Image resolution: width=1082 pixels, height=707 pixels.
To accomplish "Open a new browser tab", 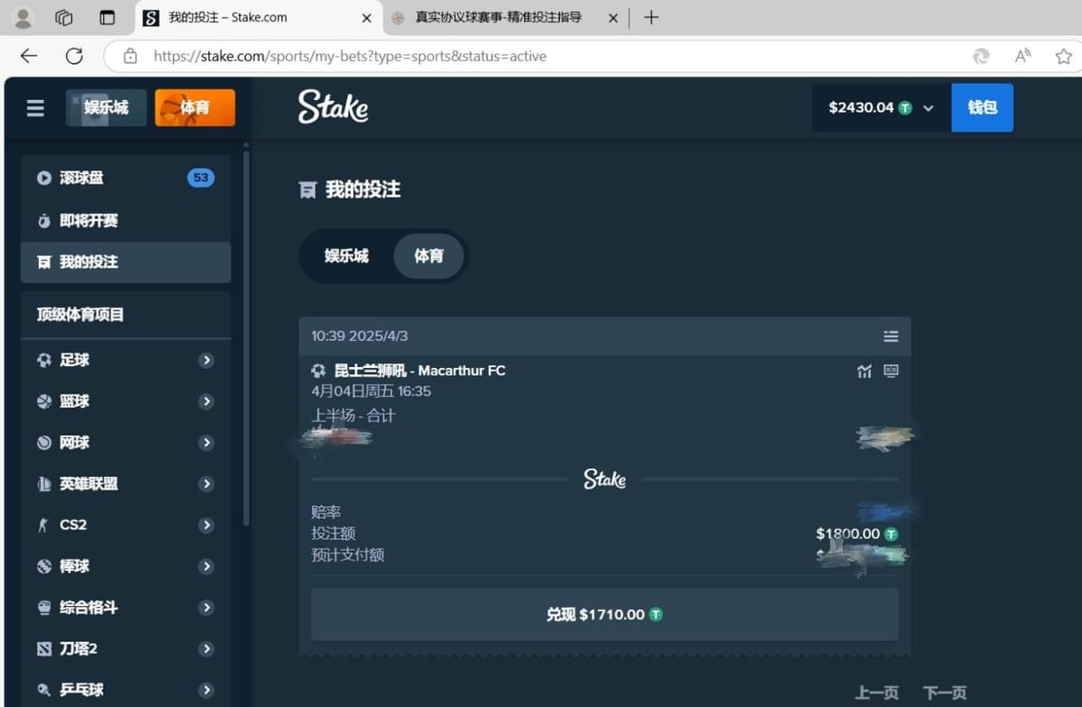I will [651, 17].
